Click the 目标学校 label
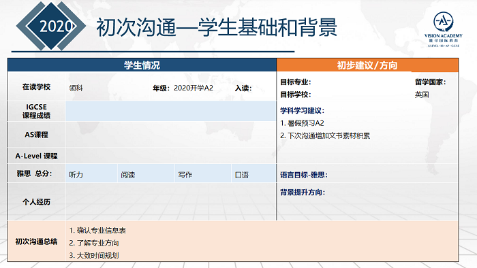This screenshot has height=268, width=477. pos(295,95)
